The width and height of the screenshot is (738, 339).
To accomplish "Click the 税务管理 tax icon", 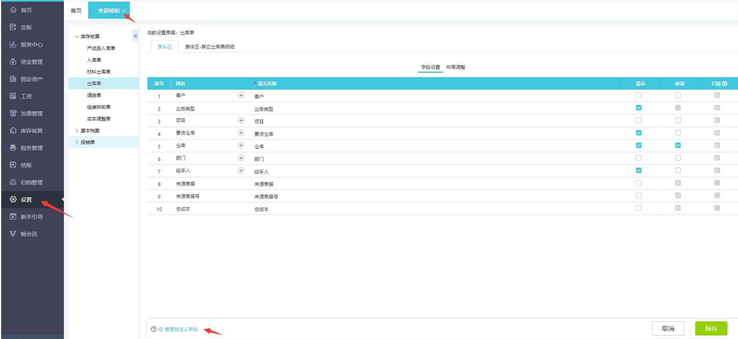I will pos(13,148).
